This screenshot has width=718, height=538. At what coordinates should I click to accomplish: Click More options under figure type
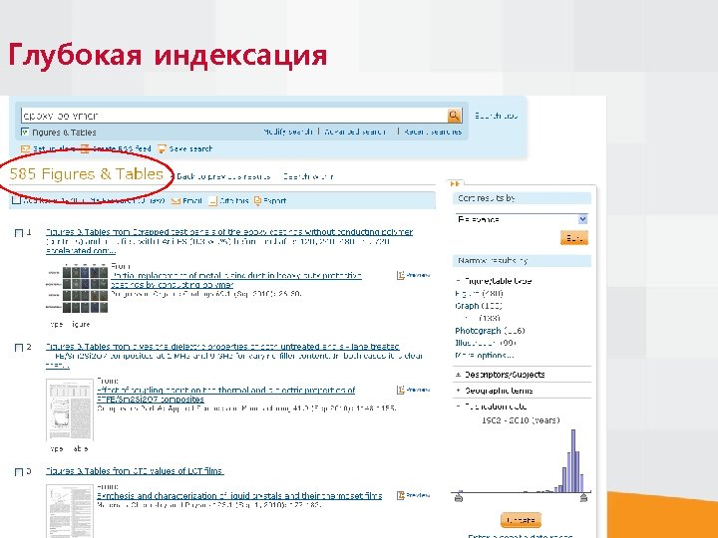[484, 355]
